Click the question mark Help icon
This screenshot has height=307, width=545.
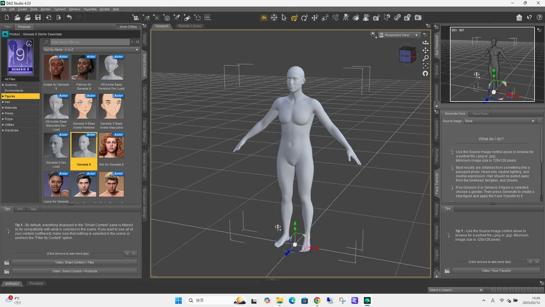click(x=539, y=17)
